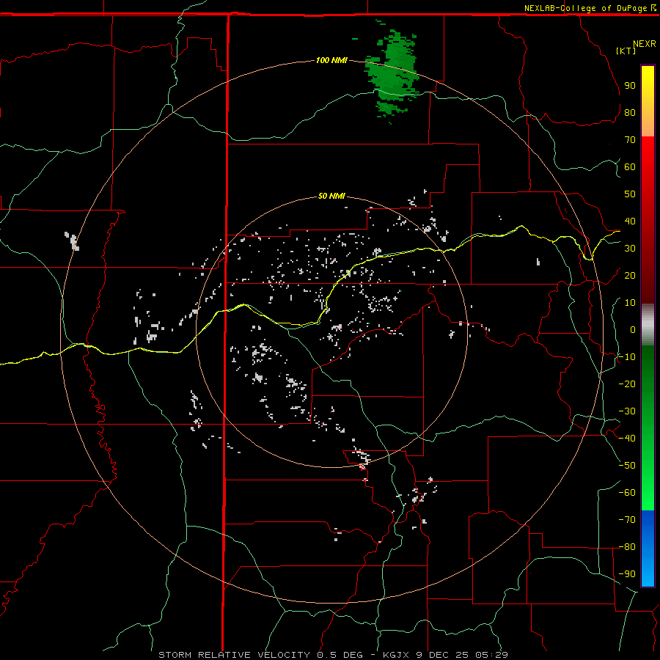660x660 pixels.
Task: Click the KGJX station identifier in the caption
Action: click(x=397, y=655)
